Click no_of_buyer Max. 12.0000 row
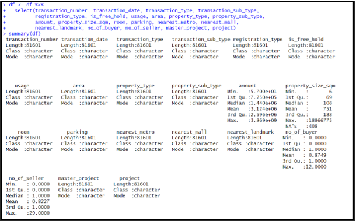This screenshot has height=221, width=356. 305,167
